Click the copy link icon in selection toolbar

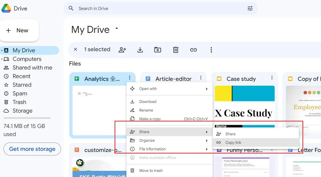[194, 50]
